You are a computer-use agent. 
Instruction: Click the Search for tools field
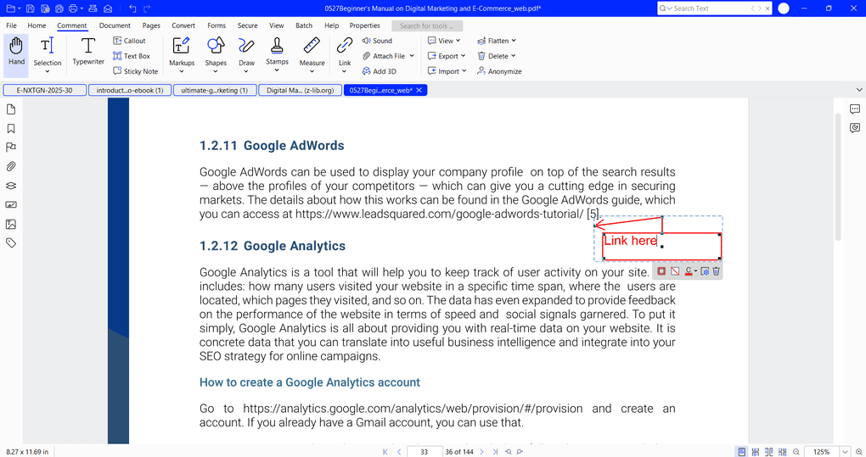tap(427, 26)
